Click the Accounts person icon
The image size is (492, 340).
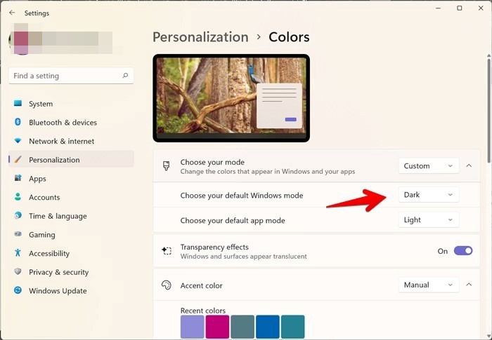[x=18, y=196]
